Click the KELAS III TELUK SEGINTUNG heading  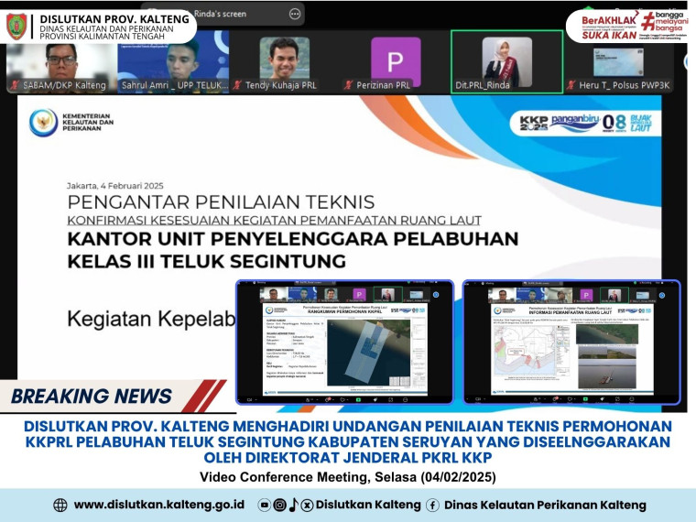(206, 261)
